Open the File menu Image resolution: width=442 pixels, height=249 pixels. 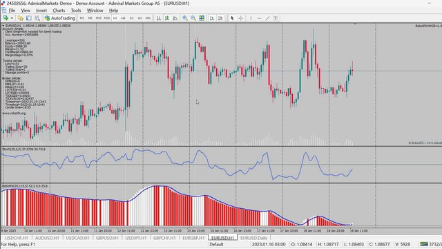[12, 10]
